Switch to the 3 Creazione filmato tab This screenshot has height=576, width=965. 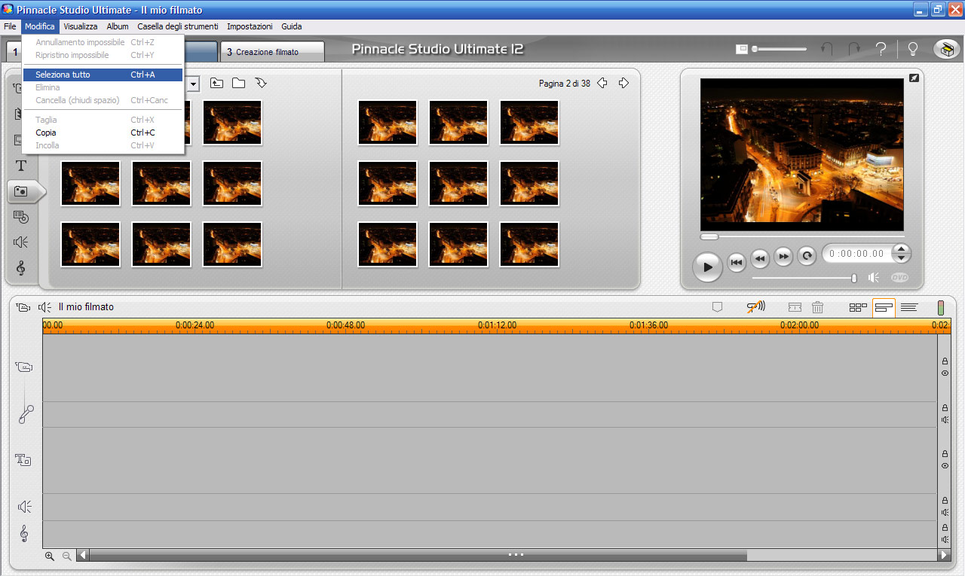point(272,52)
